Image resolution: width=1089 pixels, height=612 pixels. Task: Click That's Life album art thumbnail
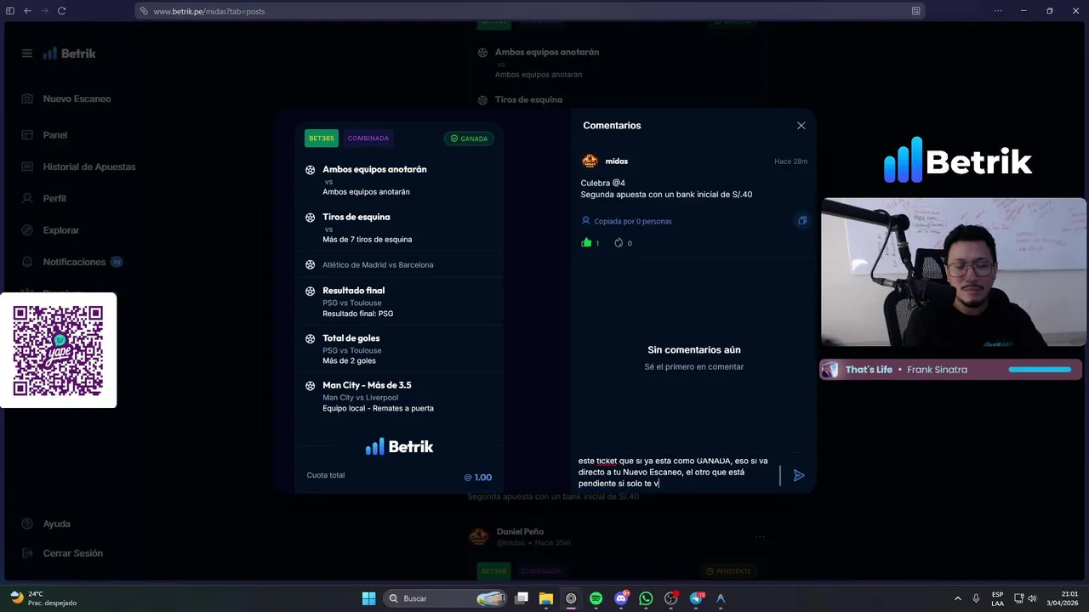point(830,370)
